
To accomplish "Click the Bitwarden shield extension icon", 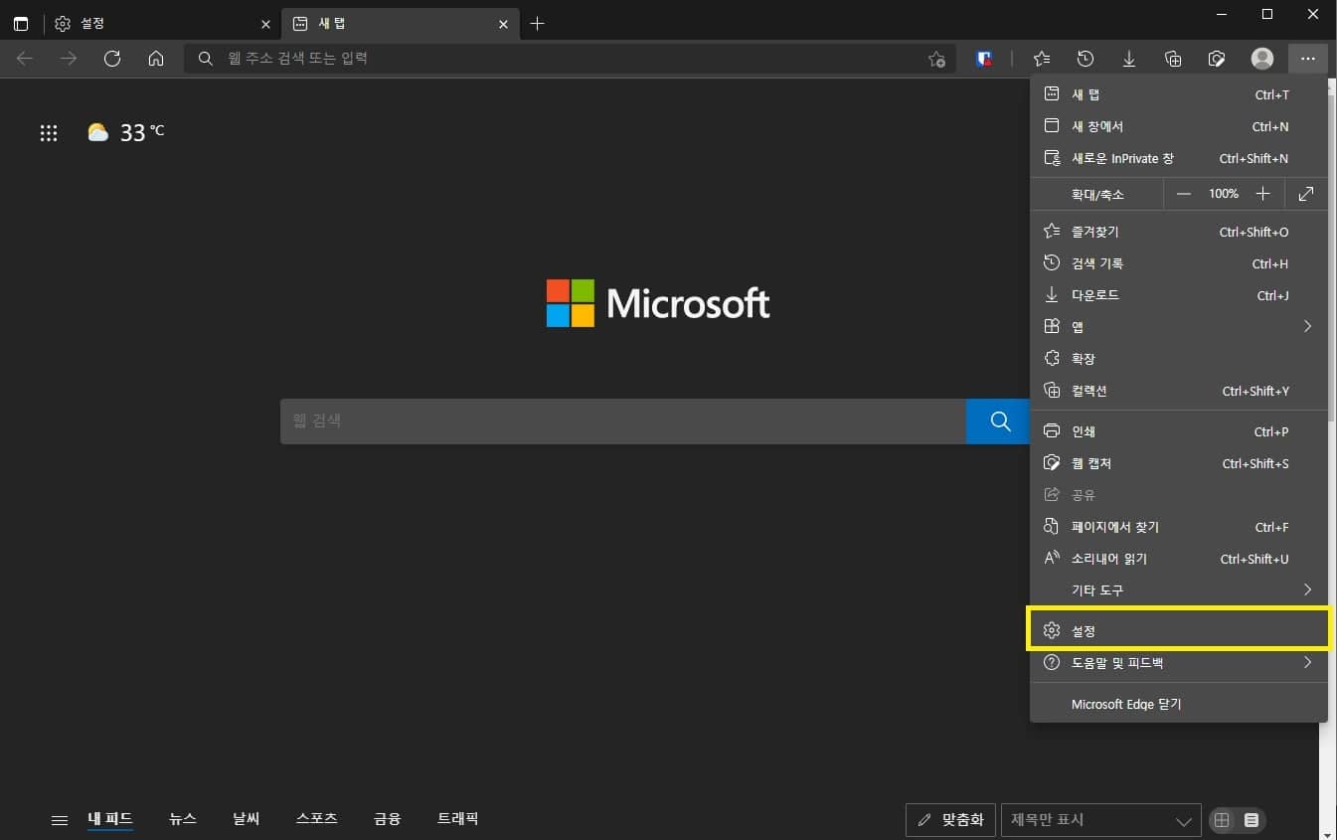I will point(984,59).
